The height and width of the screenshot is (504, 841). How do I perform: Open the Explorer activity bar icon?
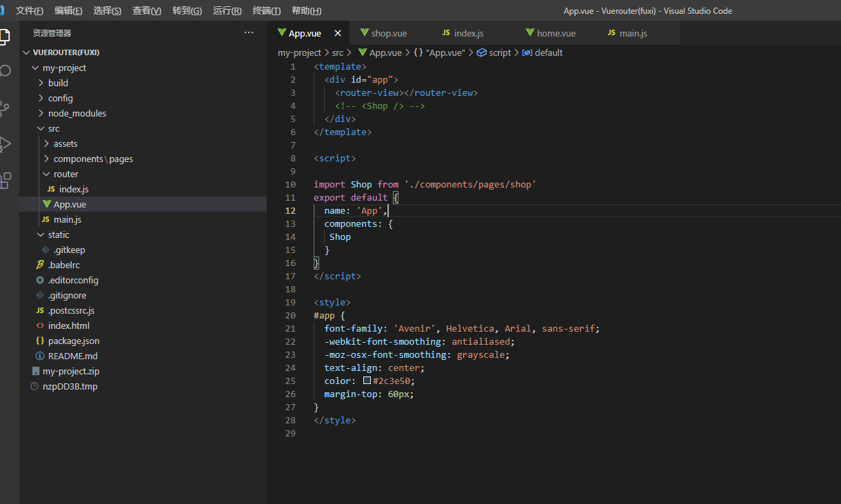coord(4,37)
